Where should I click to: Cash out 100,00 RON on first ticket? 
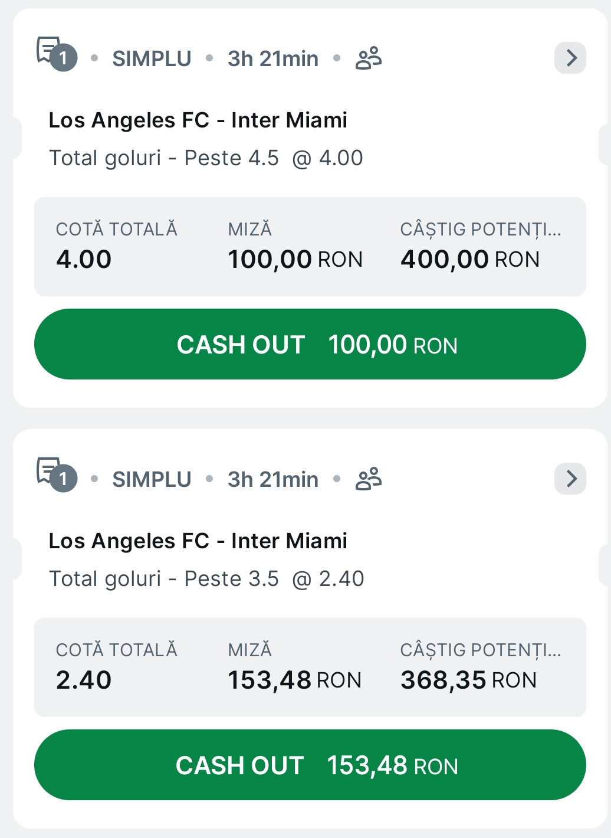tap(310, 344)
